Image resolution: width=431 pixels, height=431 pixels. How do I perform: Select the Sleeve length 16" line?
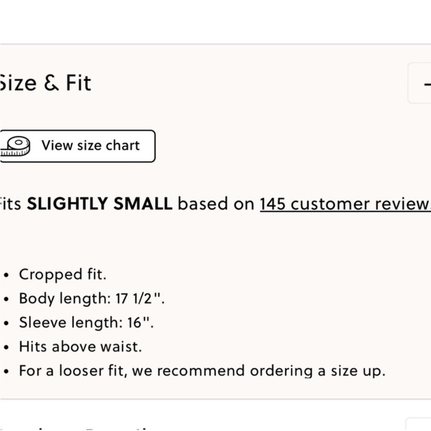click(86, 322)
